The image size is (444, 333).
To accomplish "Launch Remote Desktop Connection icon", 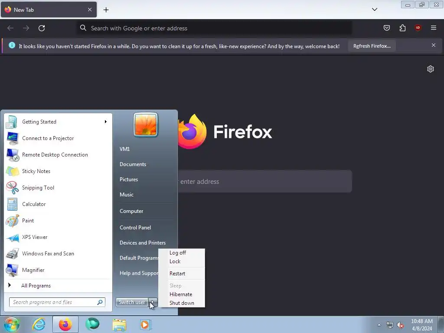I will pos(13,155).
